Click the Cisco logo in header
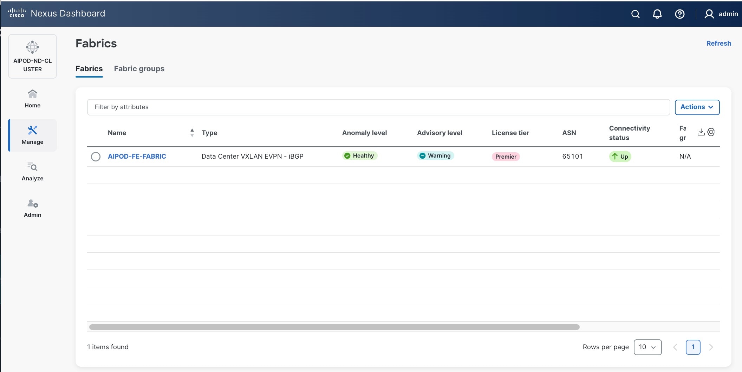This screenshot has height=372, width=742. [17, 13]
